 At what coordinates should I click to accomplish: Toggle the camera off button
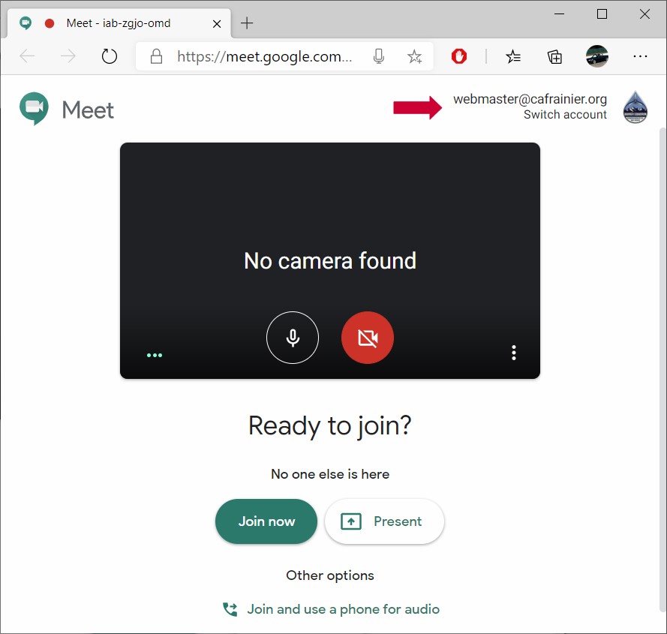(368, 338)
